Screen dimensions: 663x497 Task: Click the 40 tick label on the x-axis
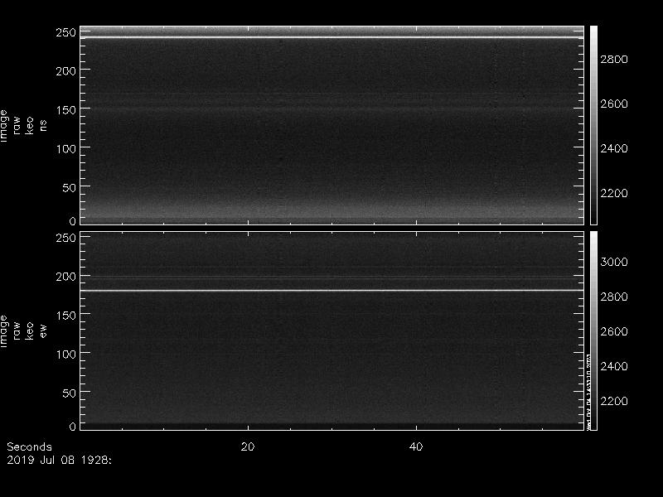tap(417, 446)
